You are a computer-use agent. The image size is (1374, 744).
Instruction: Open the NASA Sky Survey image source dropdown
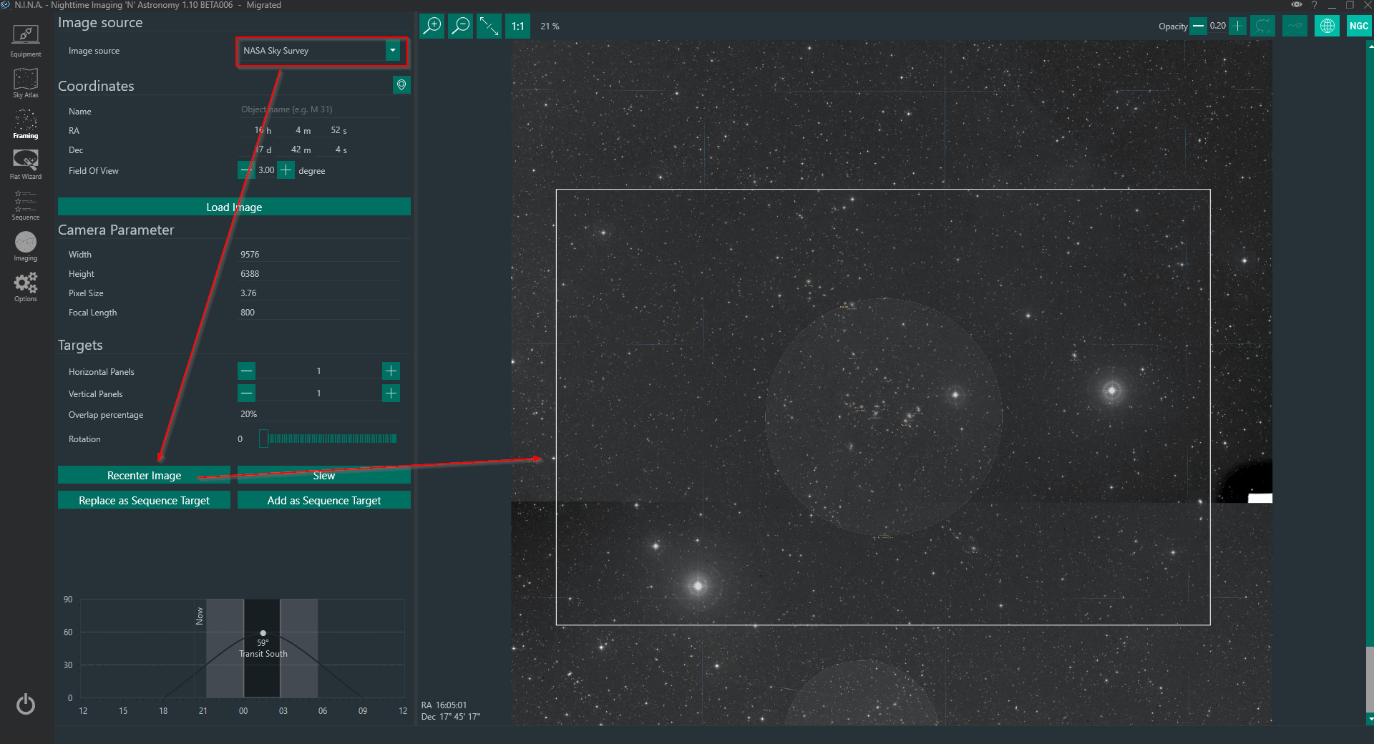click(321, 51)
